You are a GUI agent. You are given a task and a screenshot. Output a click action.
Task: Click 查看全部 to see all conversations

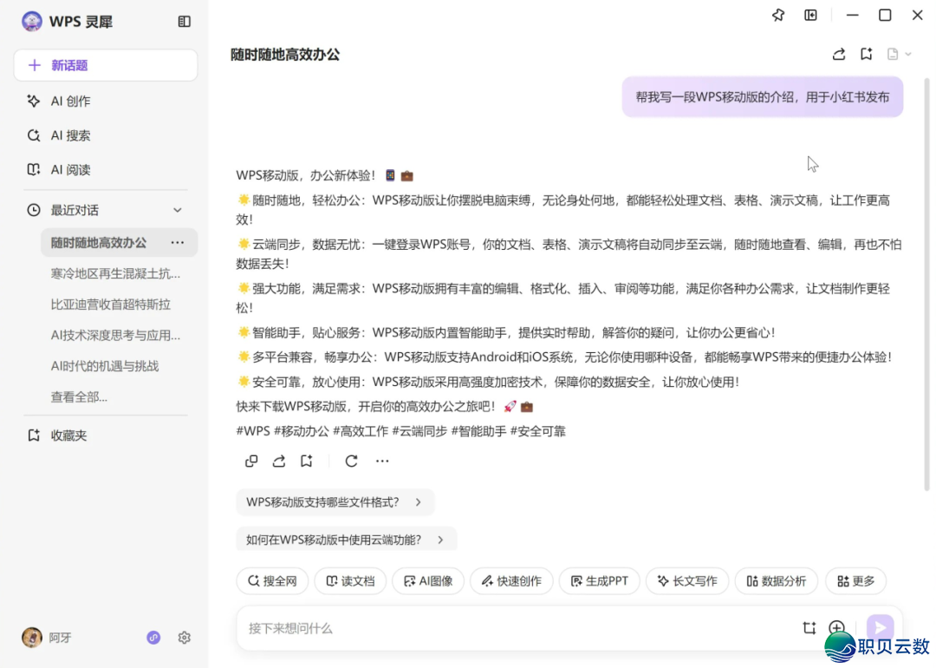tap(79, 397)
